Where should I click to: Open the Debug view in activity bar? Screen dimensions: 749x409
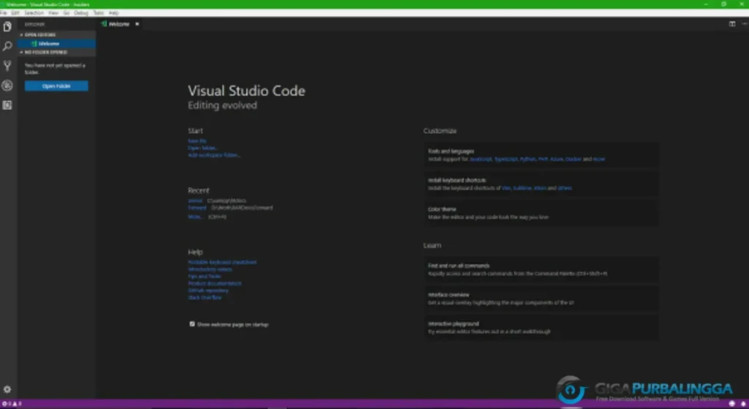pos(7,86)
